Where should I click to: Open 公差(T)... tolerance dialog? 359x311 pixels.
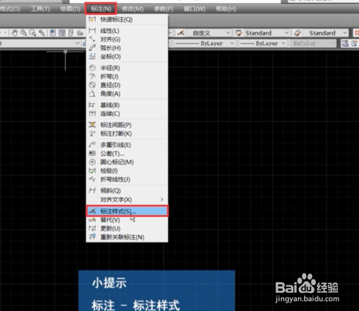pos(127,154)
